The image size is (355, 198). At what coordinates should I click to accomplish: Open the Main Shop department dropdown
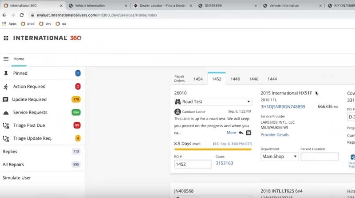(x=280, y=156)
